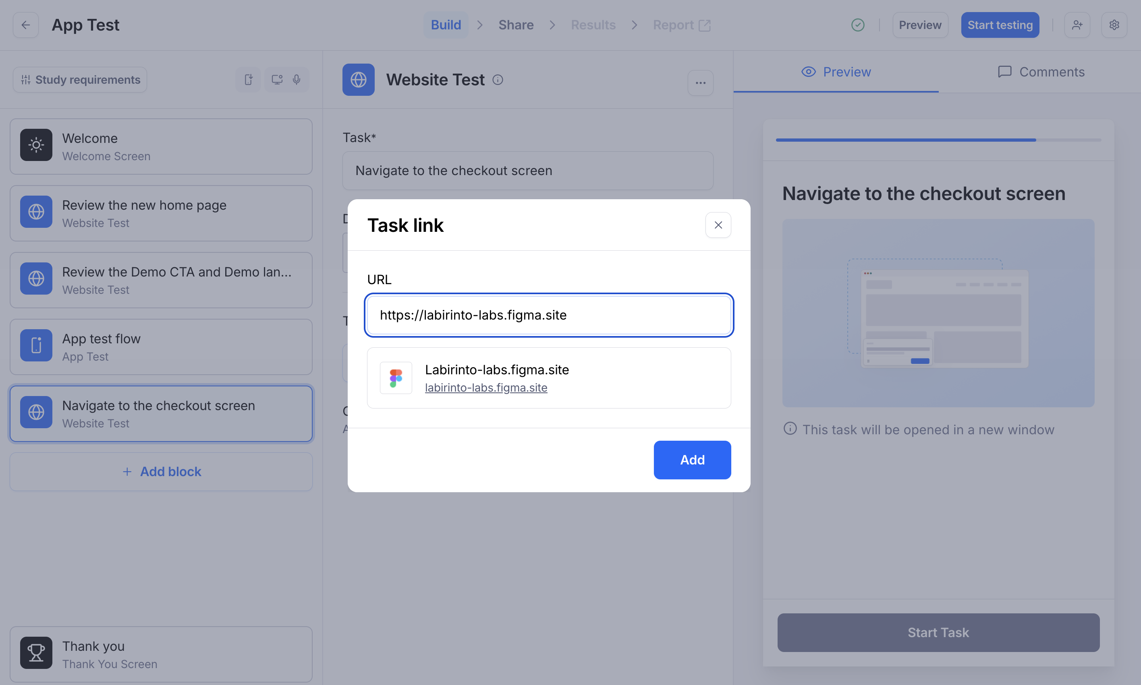Click the Figma logo in link preview
The width and height of the screenshot is (1141, 685).
(x=395, y=378)
